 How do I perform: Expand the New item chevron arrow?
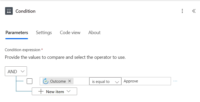pyautogui.click(x=68, y=92)
